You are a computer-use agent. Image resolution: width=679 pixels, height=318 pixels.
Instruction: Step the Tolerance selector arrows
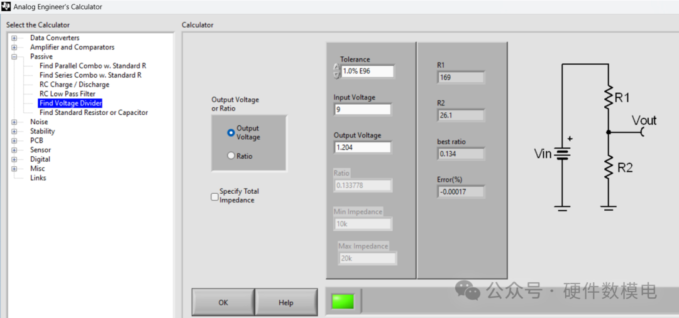(336, 71)
